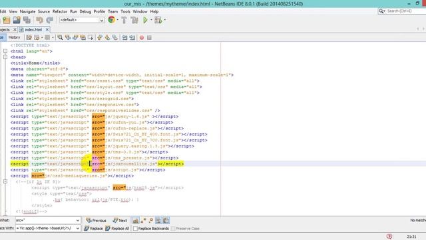Redo the edit via toolbar arrow
Image resolution: width=426 pixels, height=240 pixels.
pyautogui.click(x=49, y=20)
